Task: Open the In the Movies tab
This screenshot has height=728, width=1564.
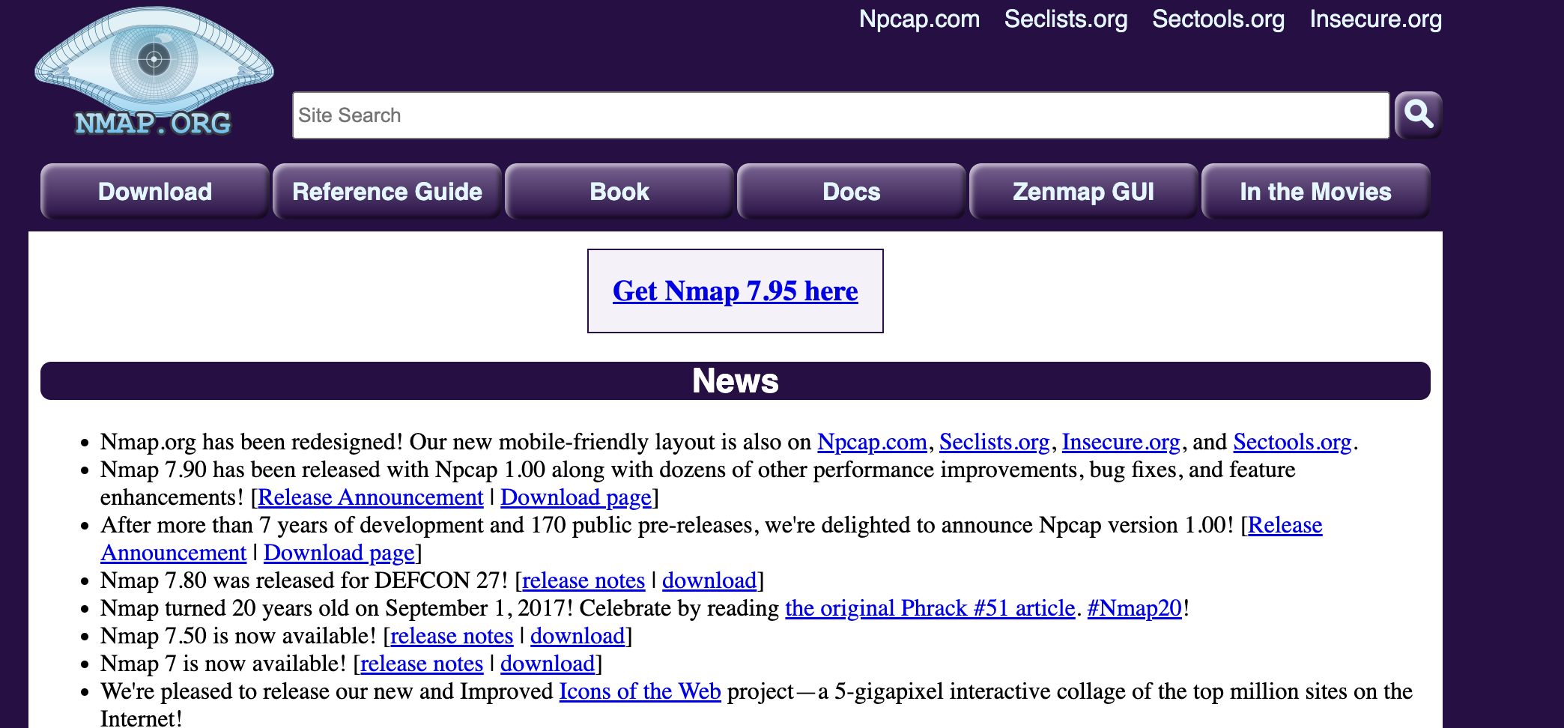Action: point(1316,192)
